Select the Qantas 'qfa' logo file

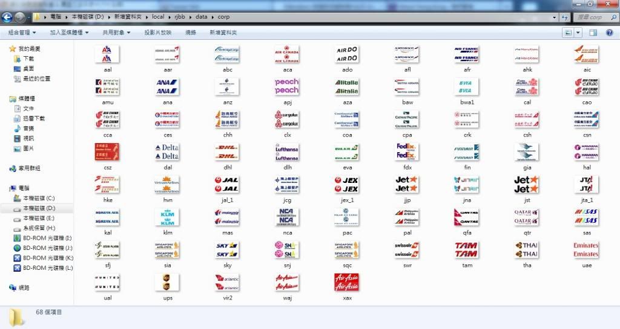click(x=467, y=217)
